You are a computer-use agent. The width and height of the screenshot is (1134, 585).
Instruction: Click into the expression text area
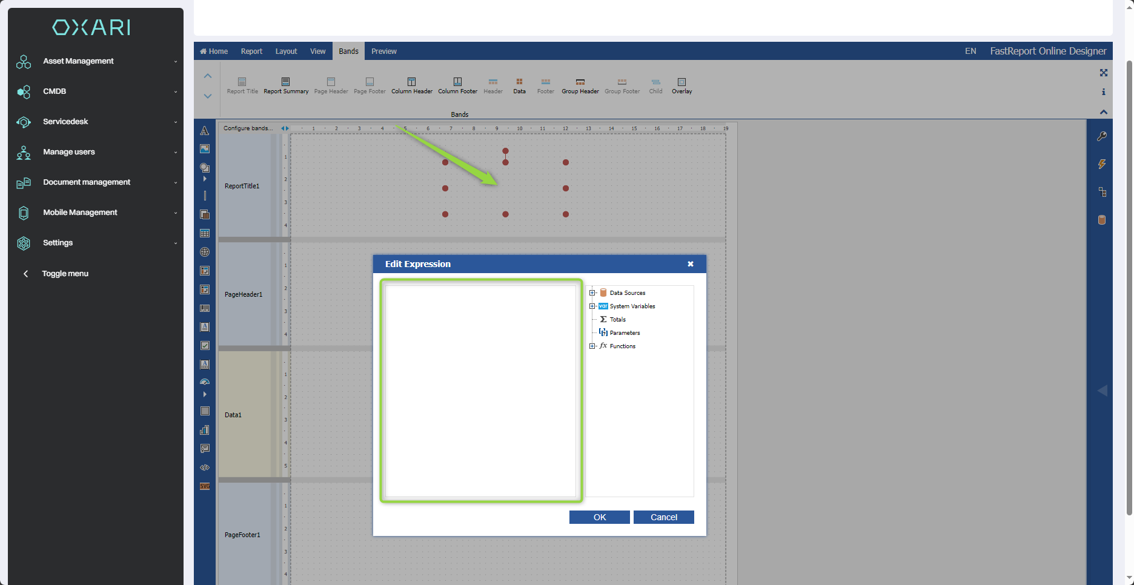pyautogui.click(x=480, y=391)
